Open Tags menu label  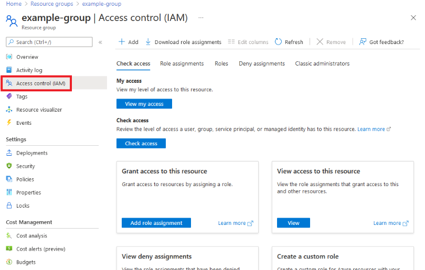click(x=22, y=96)
